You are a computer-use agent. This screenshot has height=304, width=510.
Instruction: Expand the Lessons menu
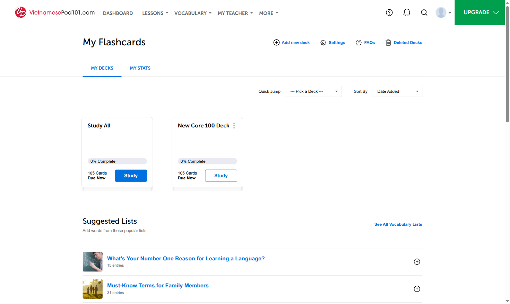[x=155, y=13]
